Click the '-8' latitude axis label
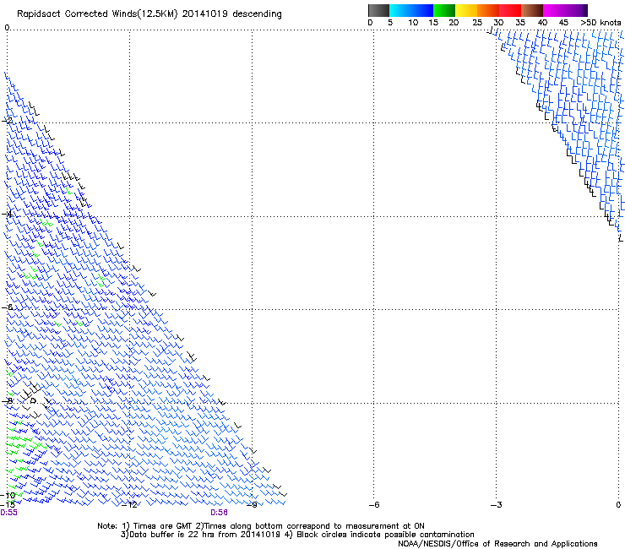This screenshot has height=549, width=625. [8, 401]
